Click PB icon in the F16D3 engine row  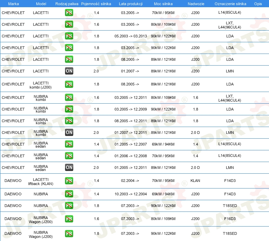(69, 219)
